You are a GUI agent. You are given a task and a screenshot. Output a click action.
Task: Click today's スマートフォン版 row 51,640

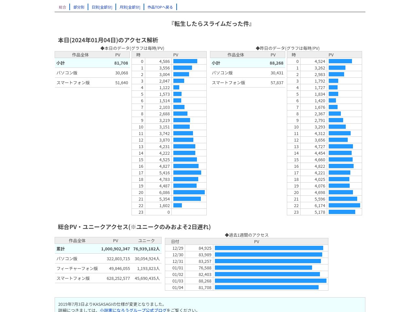click(92, 83)
